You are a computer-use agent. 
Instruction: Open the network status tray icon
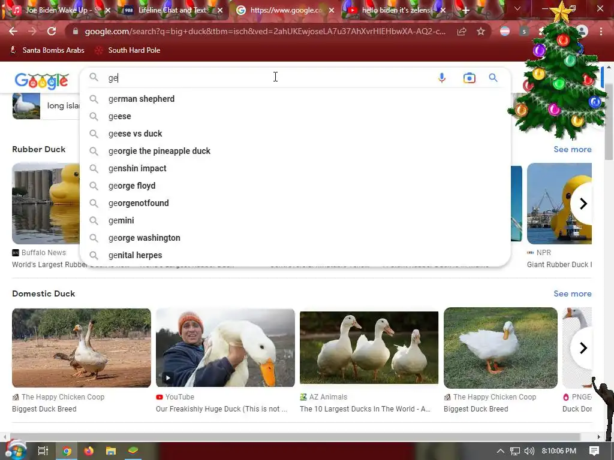(x=515, y=451)
